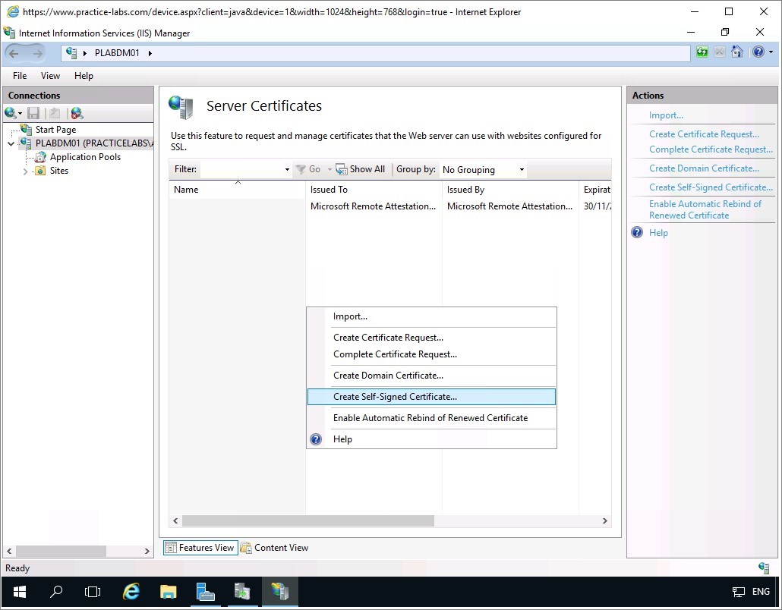
Task: Open the View menu
Action: point(50,76)
